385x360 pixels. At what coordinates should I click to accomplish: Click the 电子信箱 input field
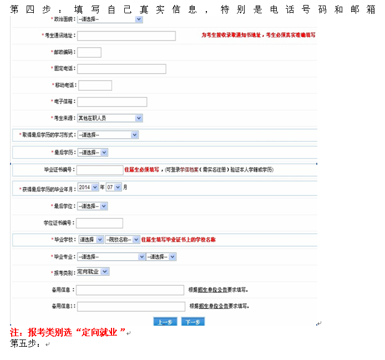tap(112, 102)
